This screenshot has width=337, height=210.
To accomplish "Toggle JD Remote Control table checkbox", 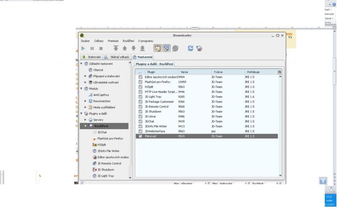I will (140, 106).
